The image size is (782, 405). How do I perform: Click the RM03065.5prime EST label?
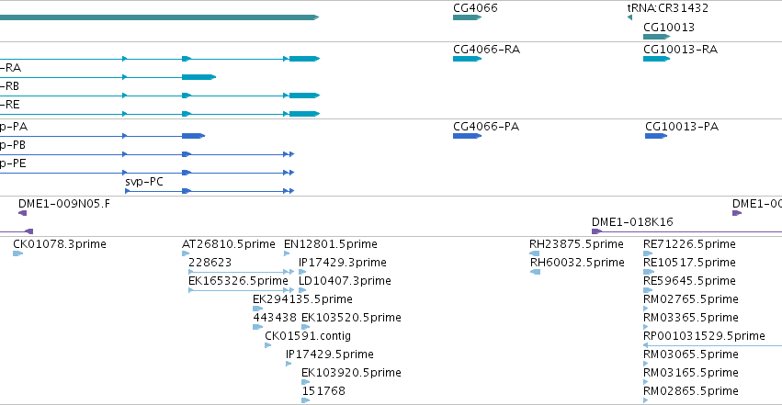coord(691,354)
